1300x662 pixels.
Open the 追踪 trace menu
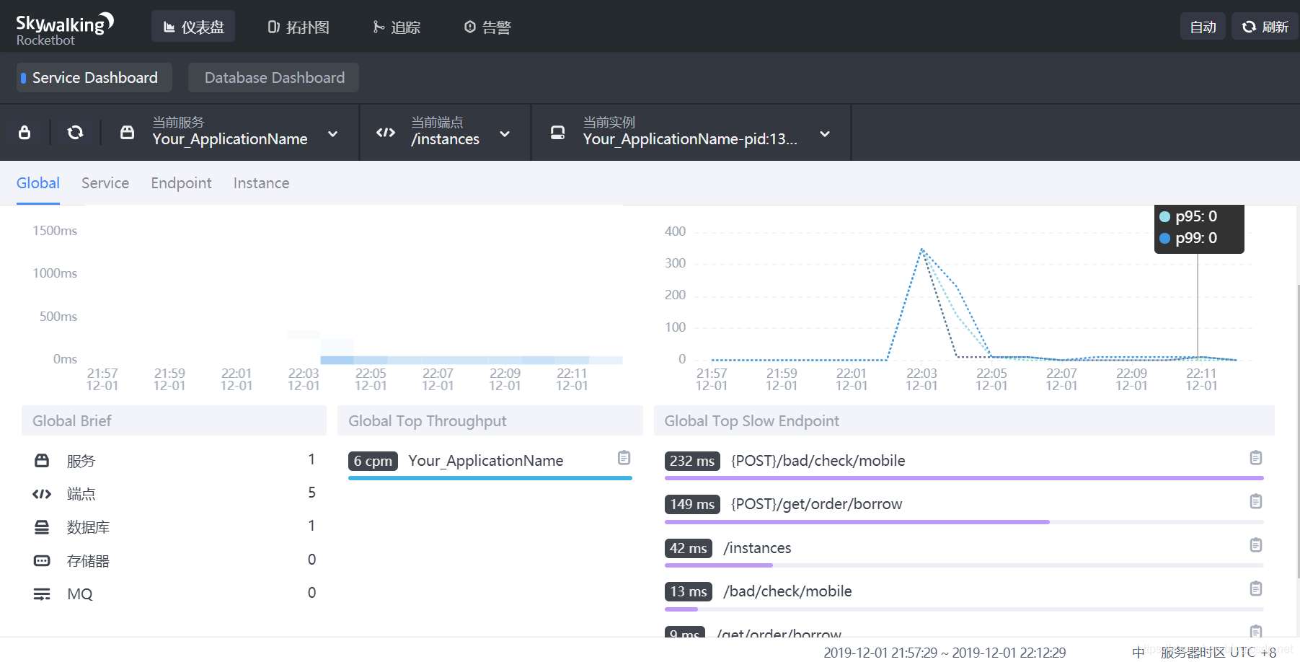(397, 27)
